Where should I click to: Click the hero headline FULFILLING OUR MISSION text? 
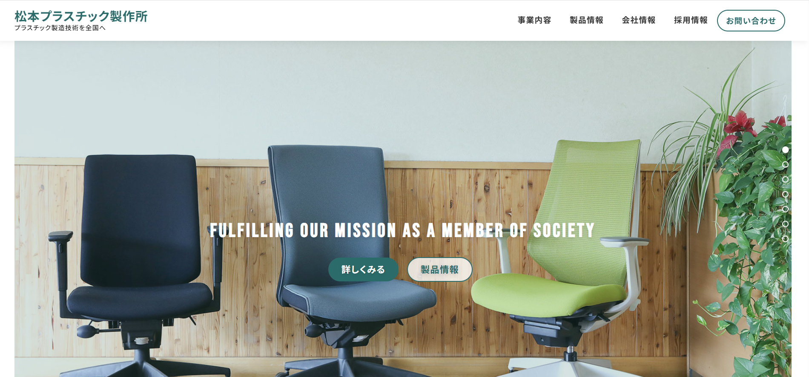(x=402, y=230)
